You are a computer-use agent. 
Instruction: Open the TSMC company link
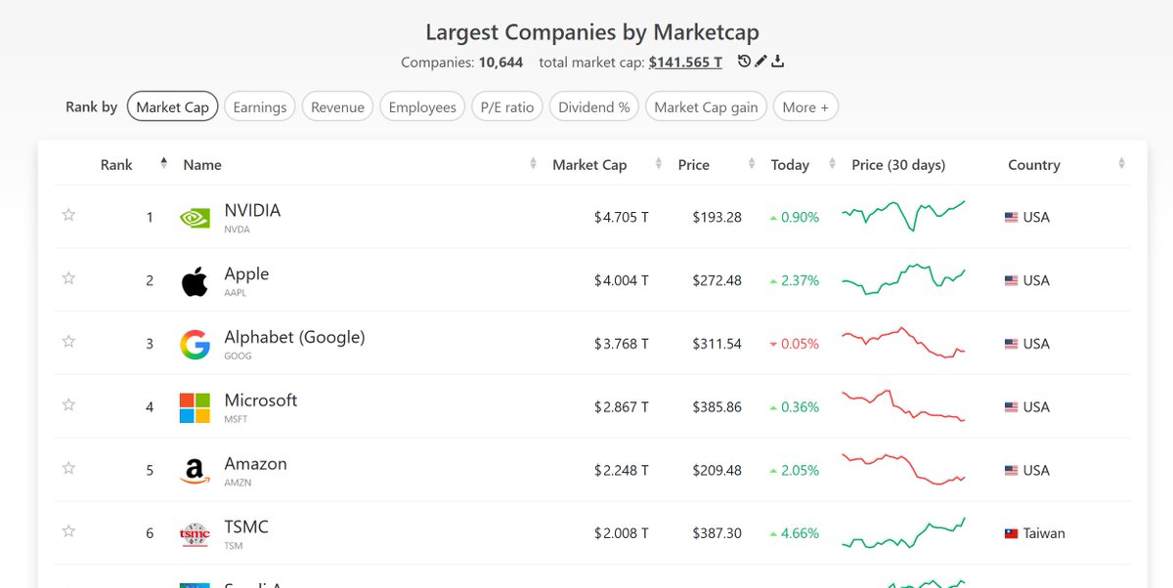[x=246, y=527]
